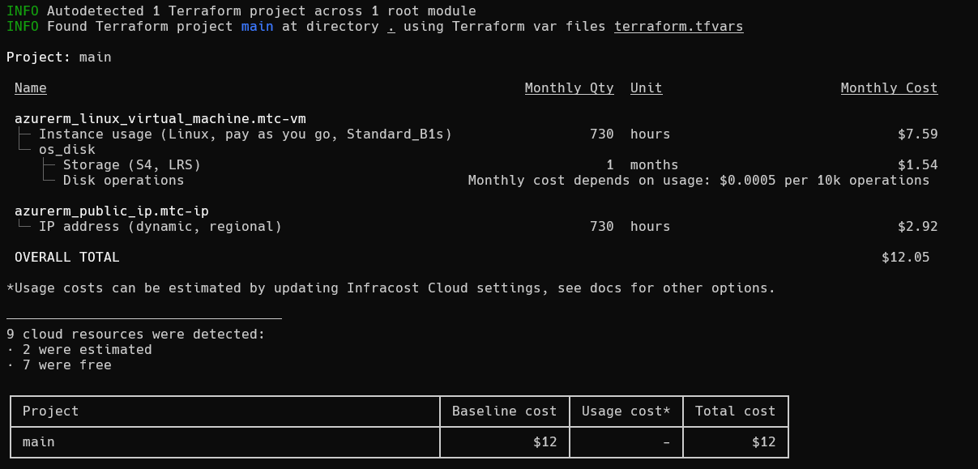978x469 pixels.
Task: Click the terraform.tfvars underlined file link
Action: tap(678, 27)
